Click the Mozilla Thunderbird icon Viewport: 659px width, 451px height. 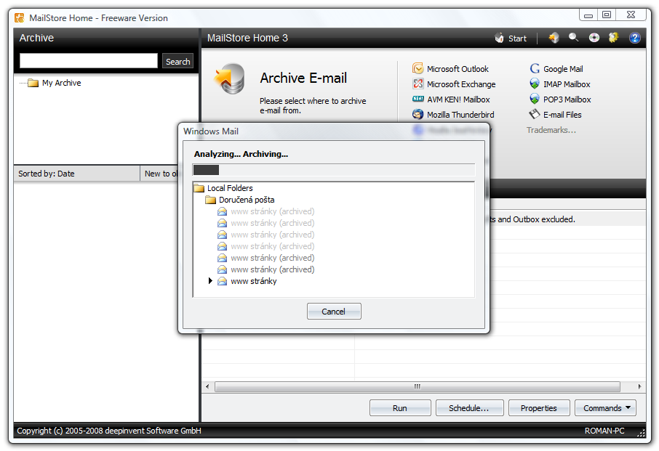pyautogui.click(x=418, y=114)
